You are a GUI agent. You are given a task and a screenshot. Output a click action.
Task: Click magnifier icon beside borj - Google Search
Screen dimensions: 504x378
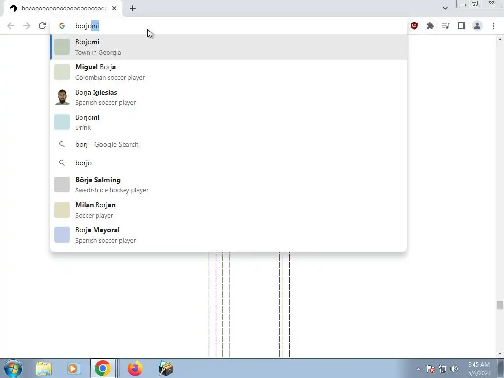pos(62,144)
